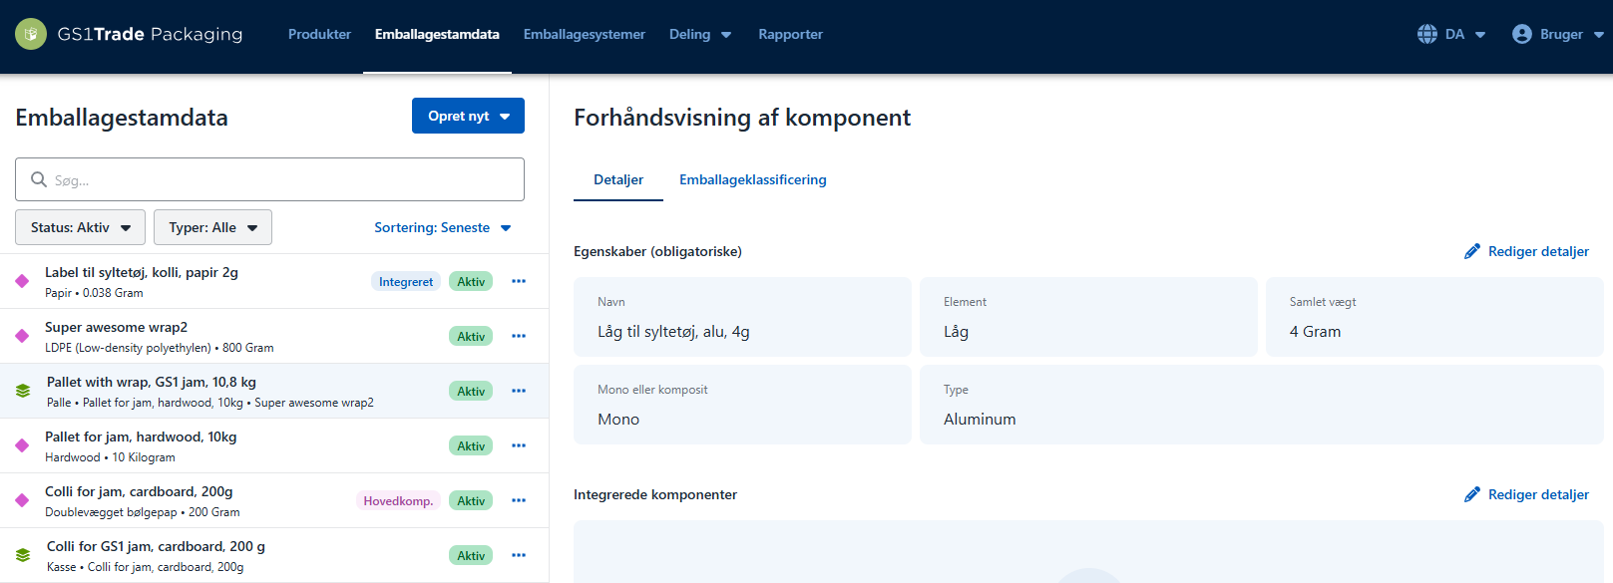Open three-dot menu for Colli for GS1 jam

pos(519,555)
